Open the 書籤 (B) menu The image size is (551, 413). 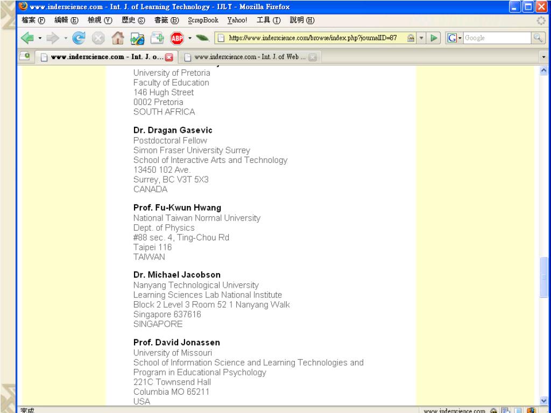(167, 20)
